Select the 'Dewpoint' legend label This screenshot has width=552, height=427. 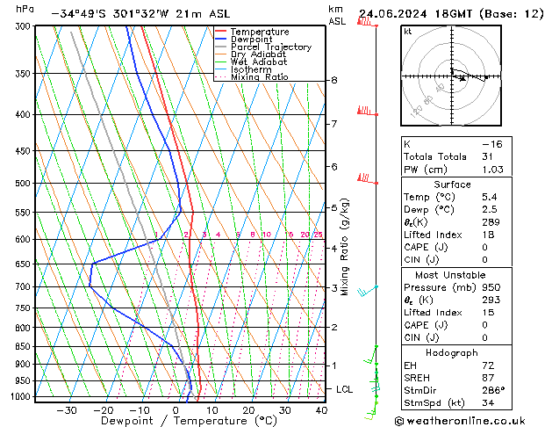tap(251, 40)
